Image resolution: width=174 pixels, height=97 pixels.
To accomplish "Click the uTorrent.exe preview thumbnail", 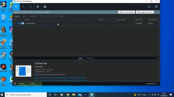I will 23,71.
